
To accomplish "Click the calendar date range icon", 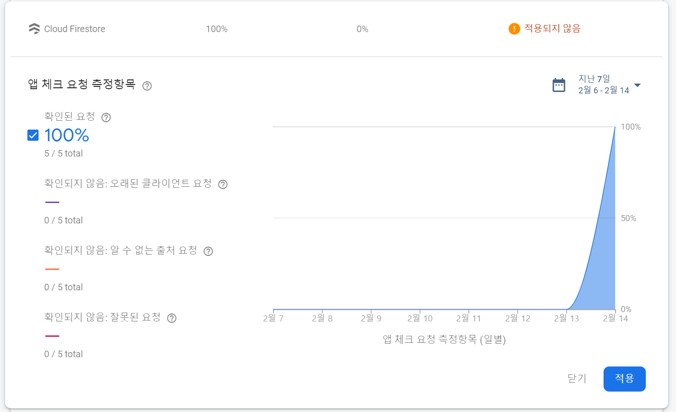I will (559, 85).
